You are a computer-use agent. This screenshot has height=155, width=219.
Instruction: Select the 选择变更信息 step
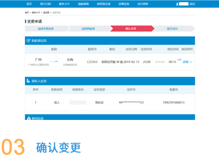pos(46,29)
